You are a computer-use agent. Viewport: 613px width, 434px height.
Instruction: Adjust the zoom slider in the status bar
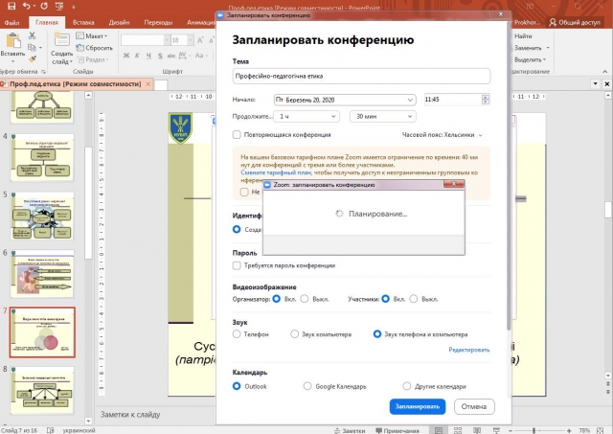[x=534, y=430]
